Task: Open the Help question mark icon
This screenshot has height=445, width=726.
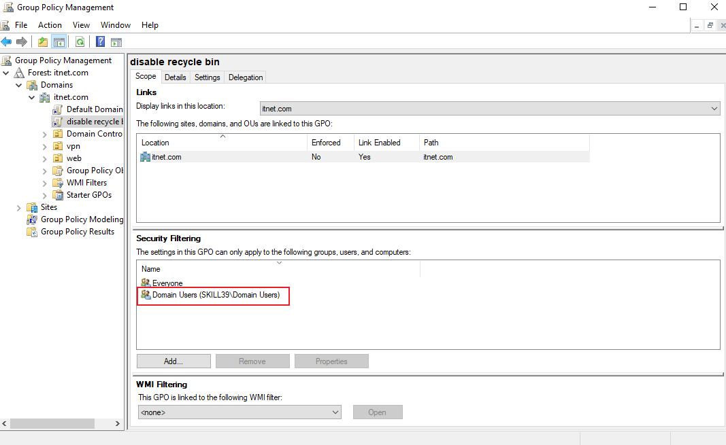Action: (x=100, y=42)
